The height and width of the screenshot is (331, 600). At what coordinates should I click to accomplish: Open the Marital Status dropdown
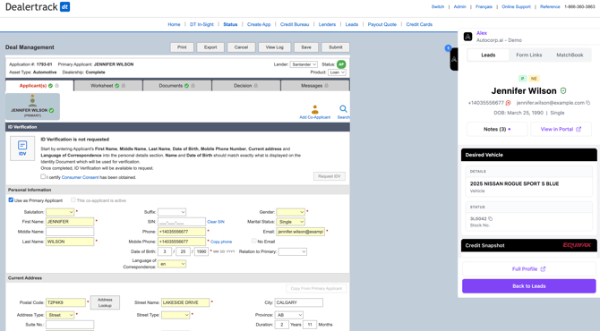290,222
